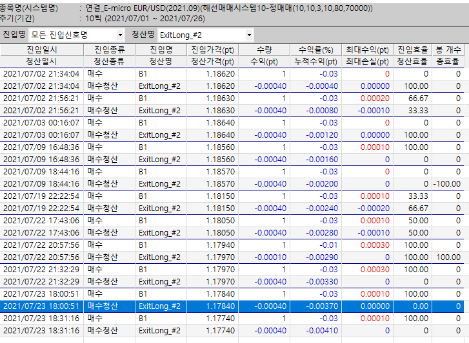Click the -0.01 profit rate cell

tap(330, 245)
